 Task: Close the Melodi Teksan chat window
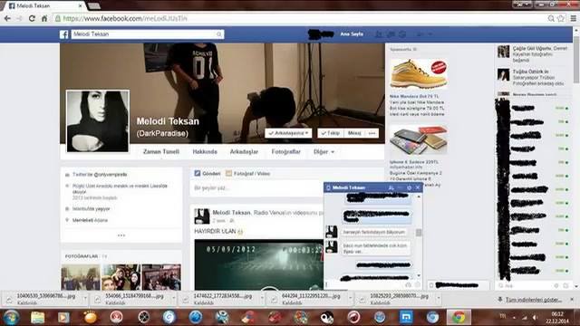(x=418, y=187)
